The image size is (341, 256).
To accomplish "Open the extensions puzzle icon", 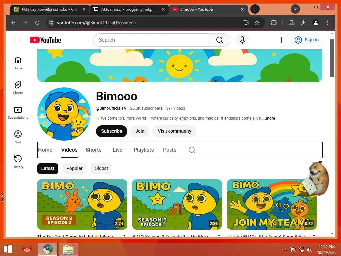I will 274,23.
